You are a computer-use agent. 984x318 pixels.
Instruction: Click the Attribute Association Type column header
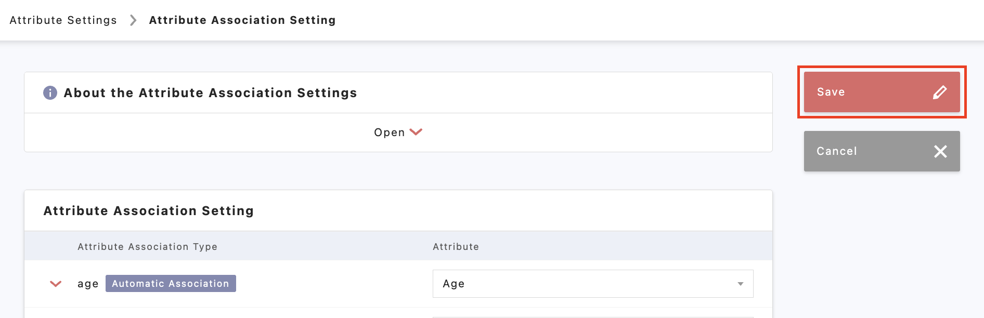tap(147, 247)
